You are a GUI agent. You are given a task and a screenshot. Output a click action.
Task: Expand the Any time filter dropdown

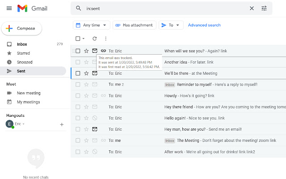click(x=91, y=25)
